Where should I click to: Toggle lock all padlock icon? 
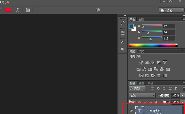156,102
